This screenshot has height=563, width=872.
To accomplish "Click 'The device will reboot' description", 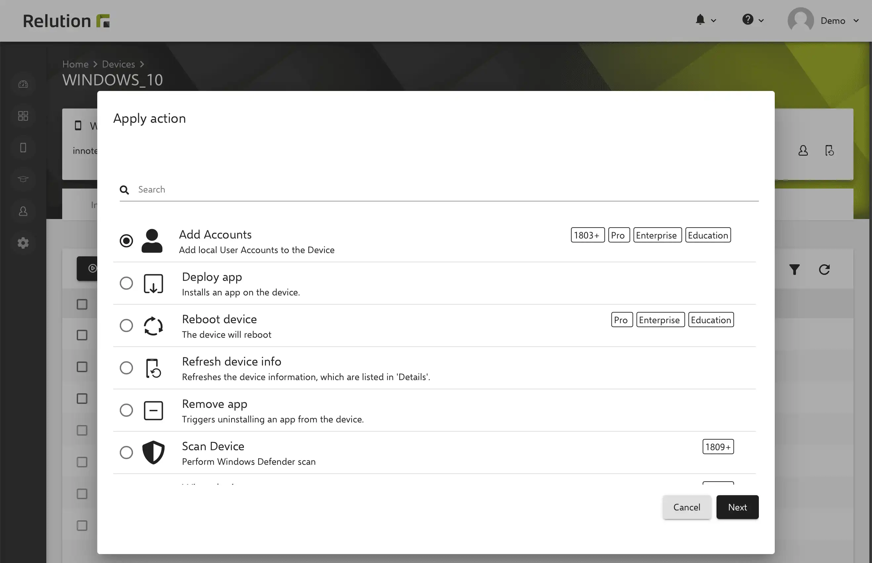I will pos(226,335).
